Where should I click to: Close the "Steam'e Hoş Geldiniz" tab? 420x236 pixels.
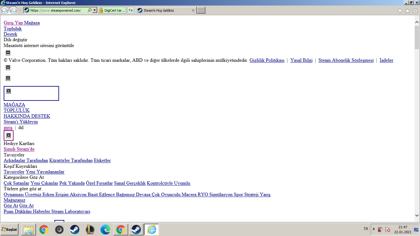[193, 10]
